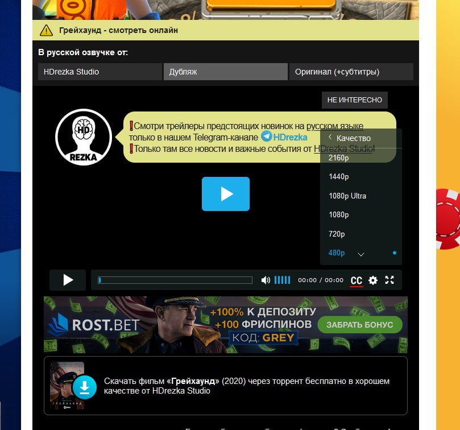This screenshot has width=460, height=430.
Task: Follow the русском языке link
Action: click(335, 126)
